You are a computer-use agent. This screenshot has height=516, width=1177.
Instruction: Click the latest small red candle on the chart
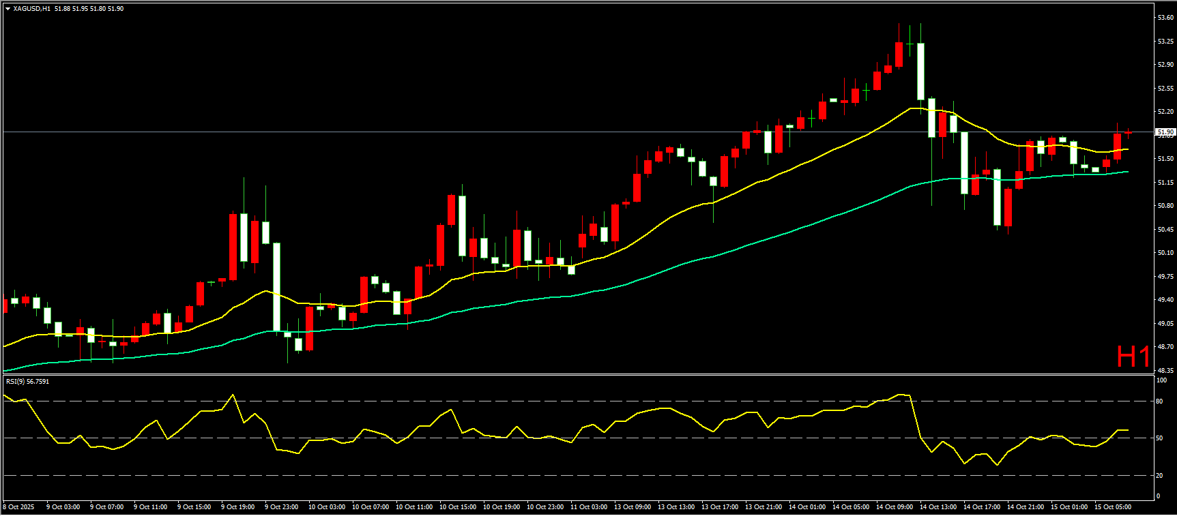coord(1128,132)
